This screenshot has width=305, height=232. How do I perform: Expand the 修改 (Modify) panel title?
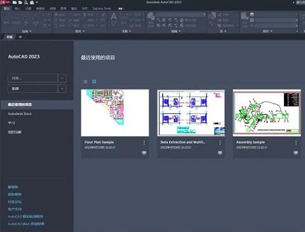[x=79, y=31]
